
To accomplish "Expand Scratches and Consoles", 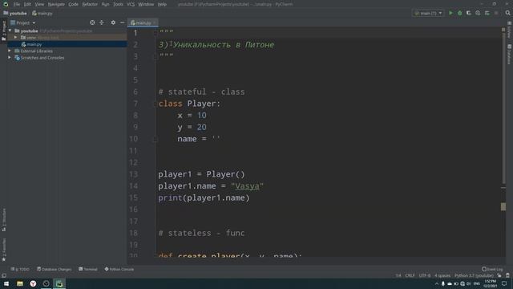I will pos(10,58).
